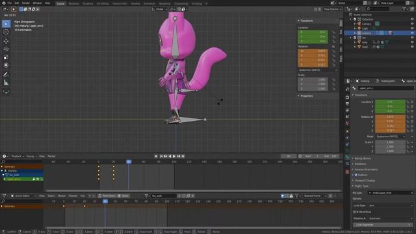The image size is (416, 234).
Task: Jump to the end frame button
Action: pos(183,156)
